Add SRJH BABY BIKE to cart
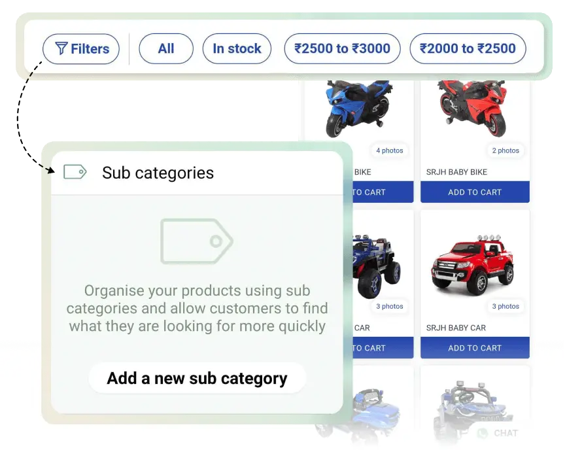The image size is (565, 465). point(475,192)
